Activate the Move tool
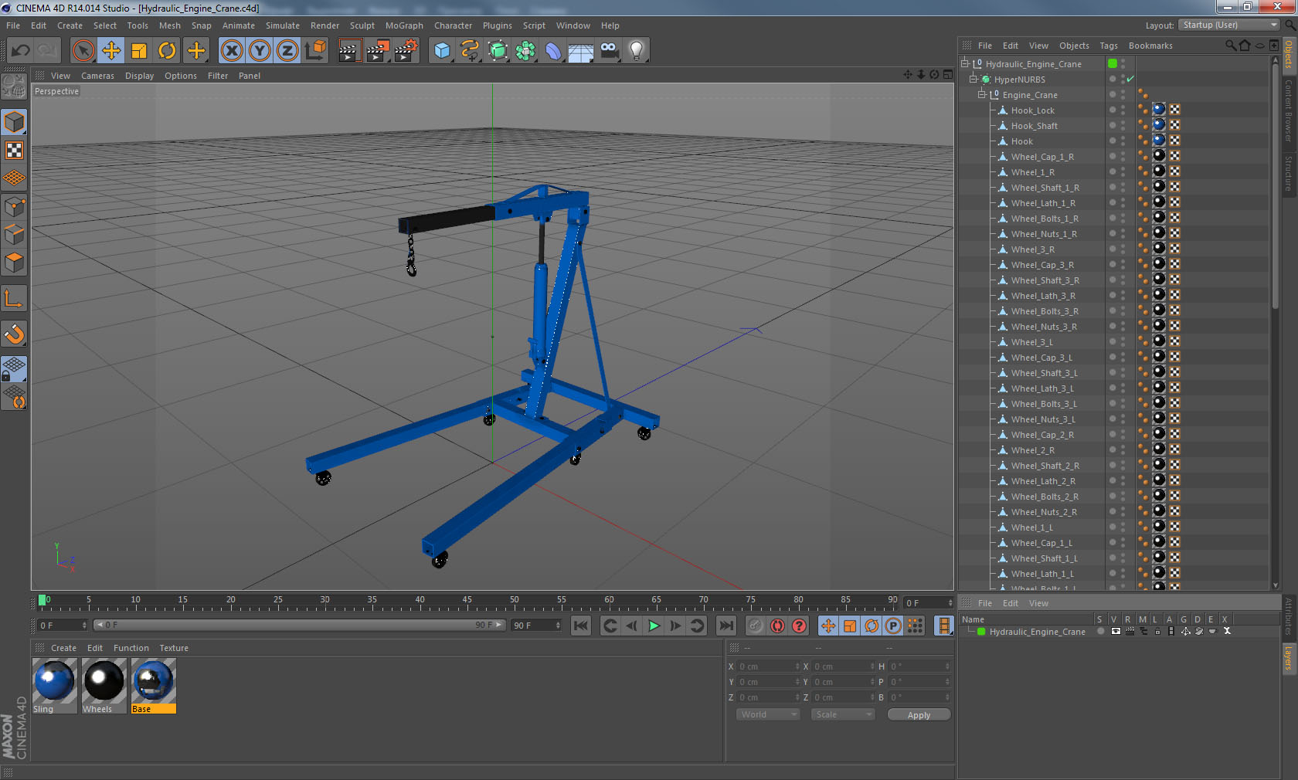The image size is (1298, 780). 111,51
